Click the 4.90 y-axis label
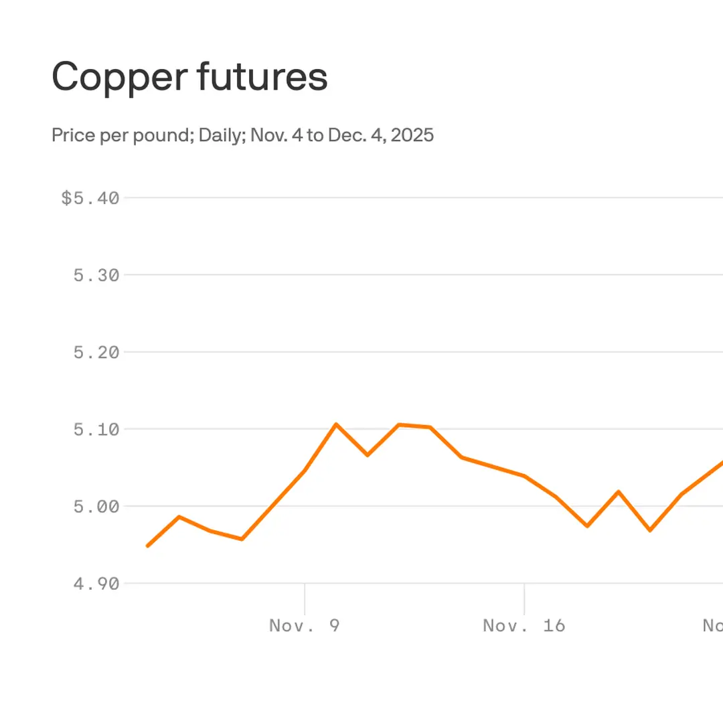 [x=96, y=583]
